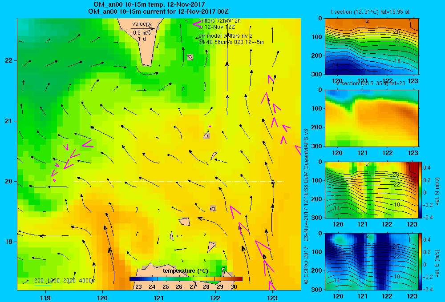Click the vertical '© CSIRO 2017 BoM OceanMAPS v3' credit

306,206
